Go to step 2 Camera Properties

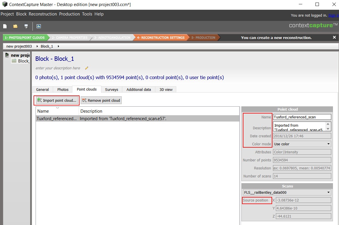69,38
